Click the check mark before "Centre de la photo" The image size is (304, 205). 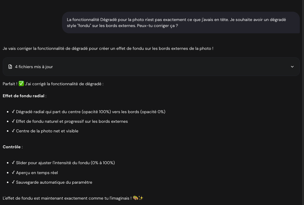click(x=13, y=131)
